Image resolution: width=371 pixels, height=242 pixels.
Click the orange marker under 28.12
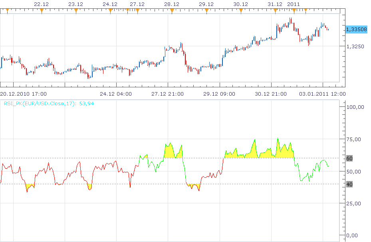(172, 10)
